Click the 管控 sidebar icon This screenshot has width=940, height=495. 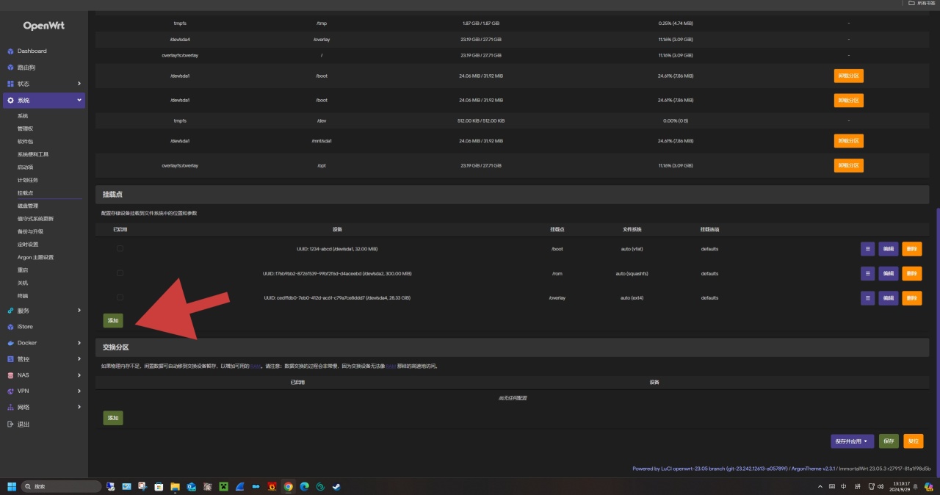10,359
